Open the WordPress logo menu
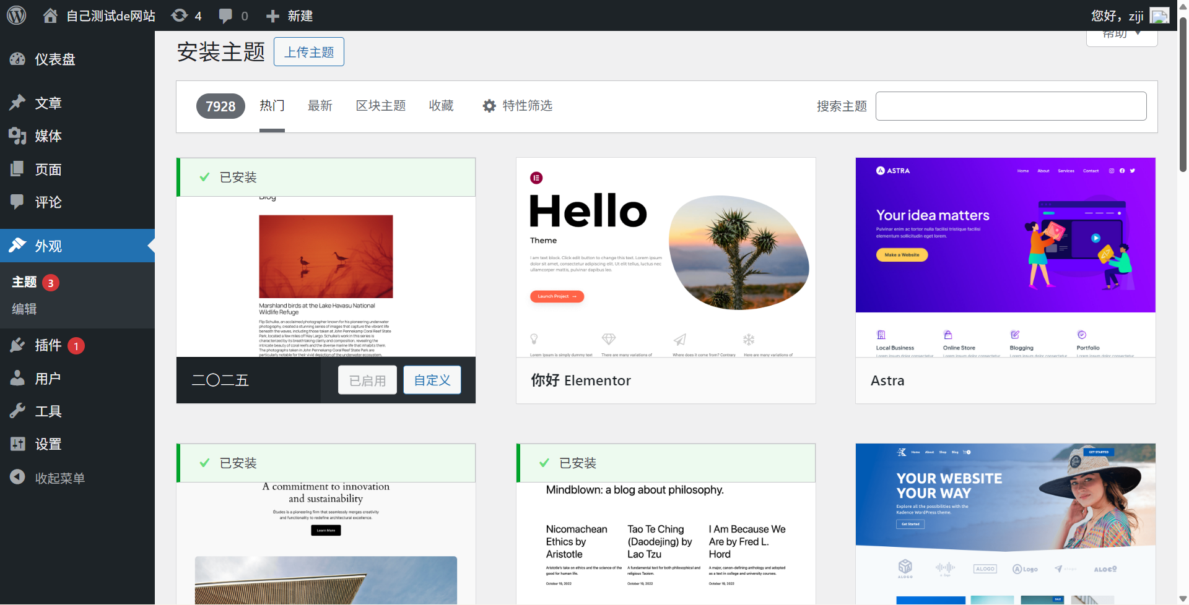 [x=17, y=15]
